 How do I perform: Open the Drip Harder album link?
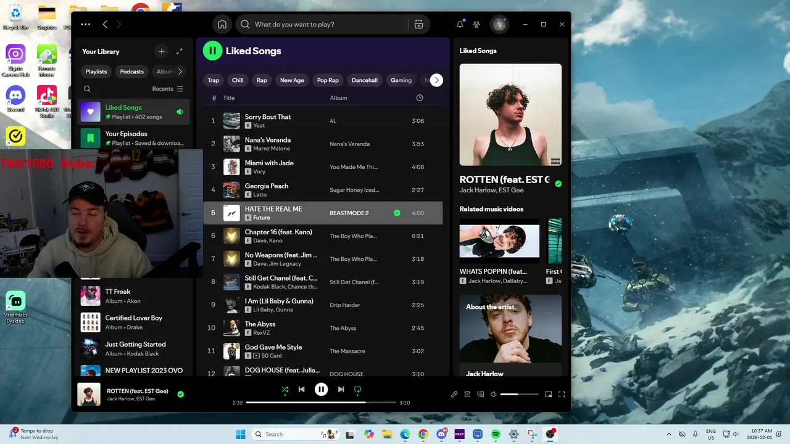pyautogui.click(x=345, y=305)
